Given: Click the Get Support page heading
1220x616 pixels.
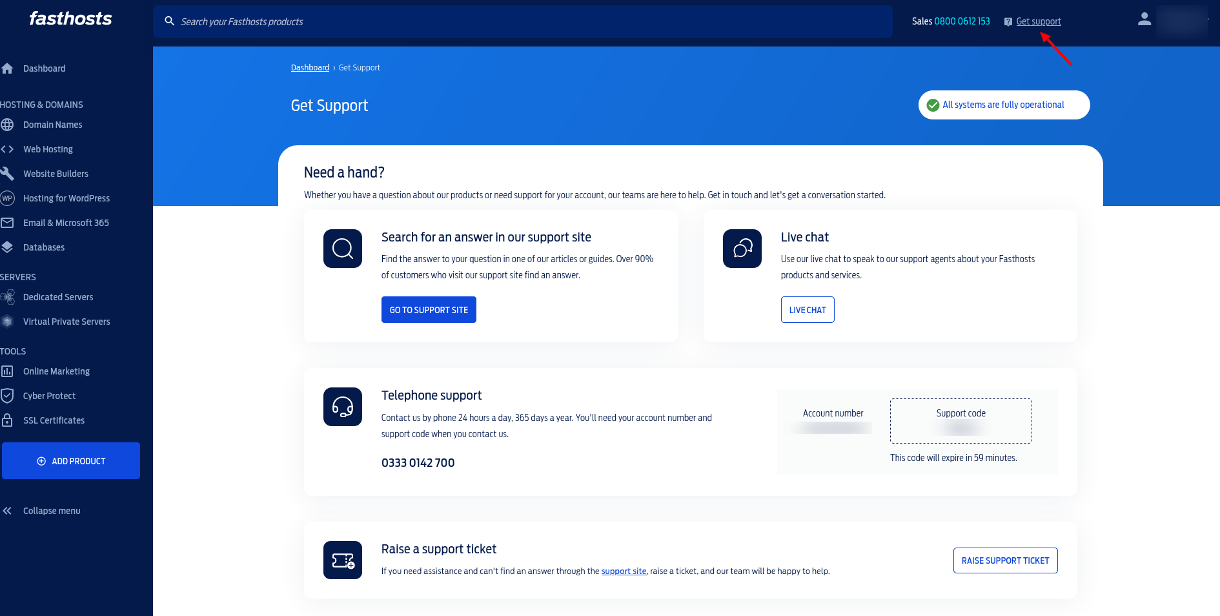Looking at the screenshot, I should (x=329, y=106).
